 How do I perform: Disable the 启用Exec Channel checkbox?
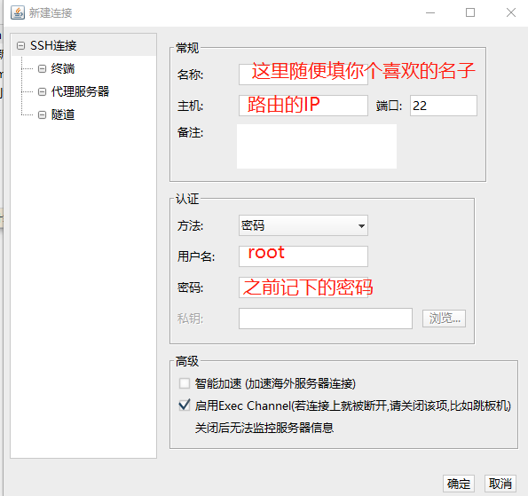(x=185, y=405)
